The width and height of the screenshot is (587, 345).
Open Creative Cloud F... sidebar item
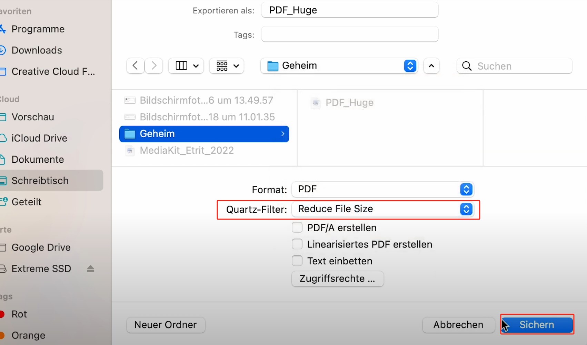[x=53, y=72]
